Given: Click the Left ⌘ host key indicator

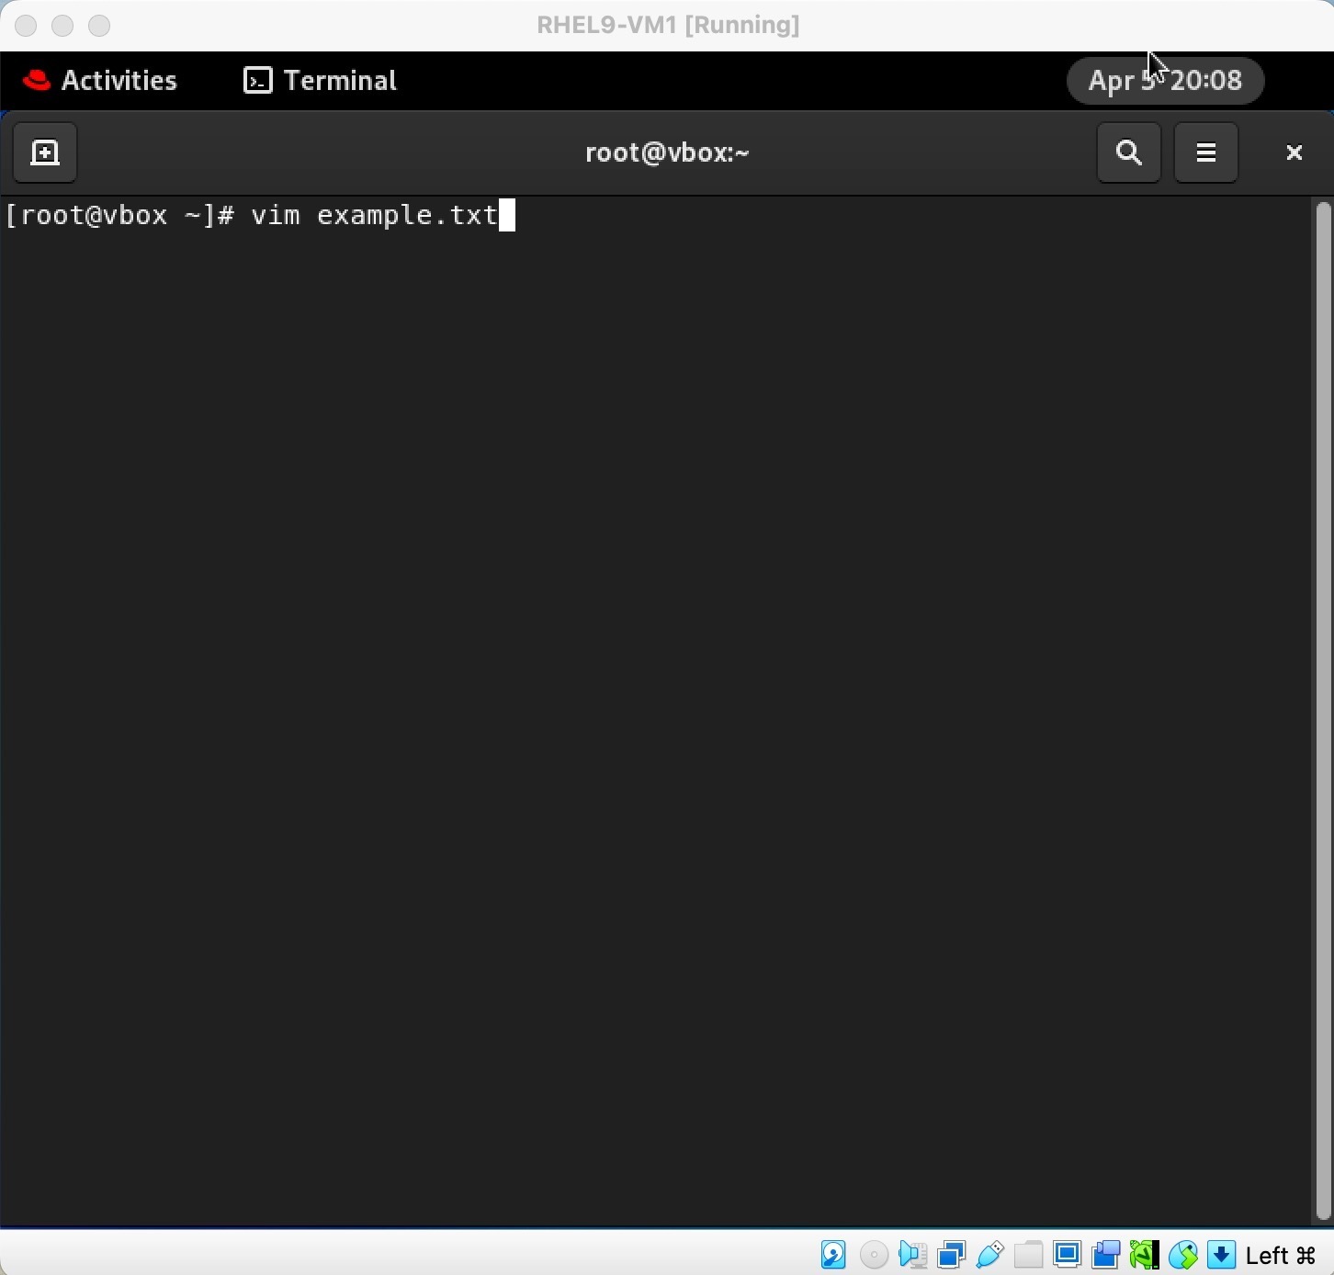Looking at the screenshot, I should pyautogui.click(x=1282, y=1255).
